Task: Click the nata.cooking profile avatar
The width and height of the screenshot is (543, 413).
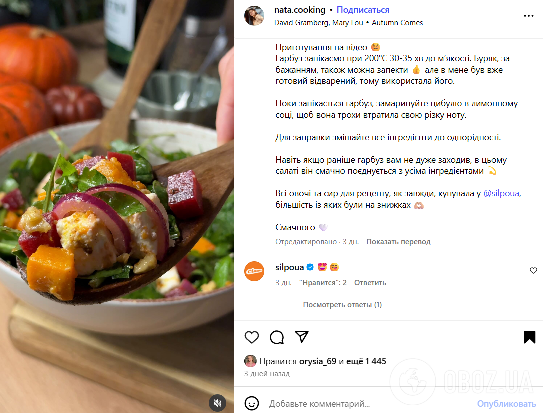Action: (x=254, y=16)
